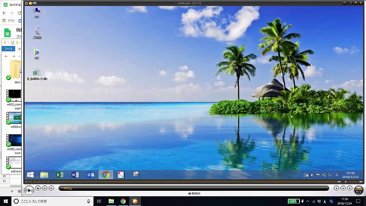Click the Windows Start button
Image resolution: width=366 pixels, height=206 pixels.
[x=5, y=201]
